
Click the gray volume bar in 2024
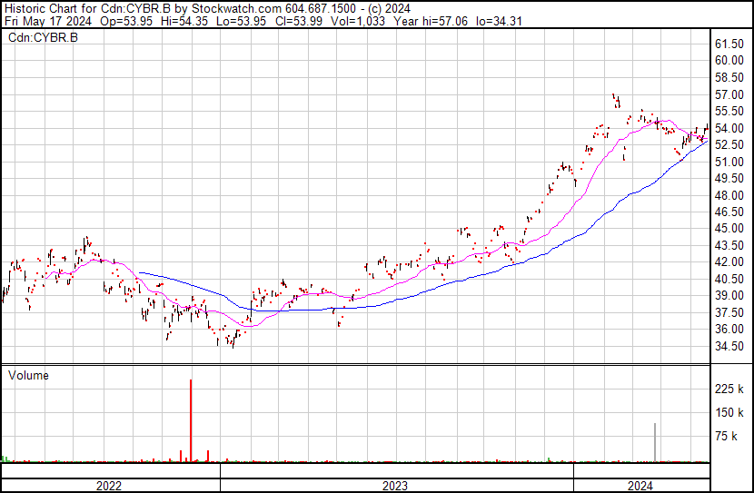pos(654,442)
